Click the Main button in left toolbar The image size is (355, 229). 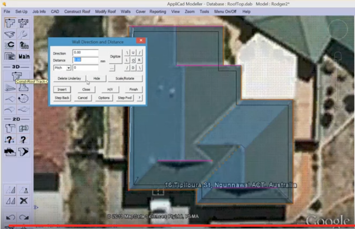[x=24, y=56]
